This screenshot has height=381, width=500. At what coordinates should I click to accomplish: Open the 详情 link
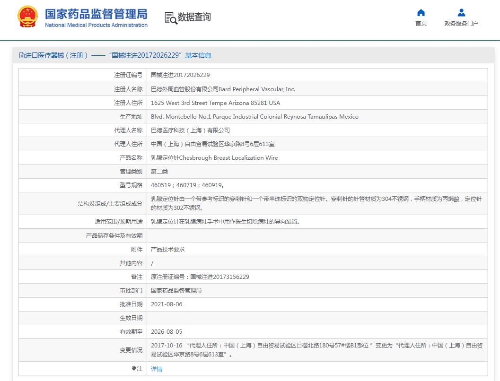(156, 369)
